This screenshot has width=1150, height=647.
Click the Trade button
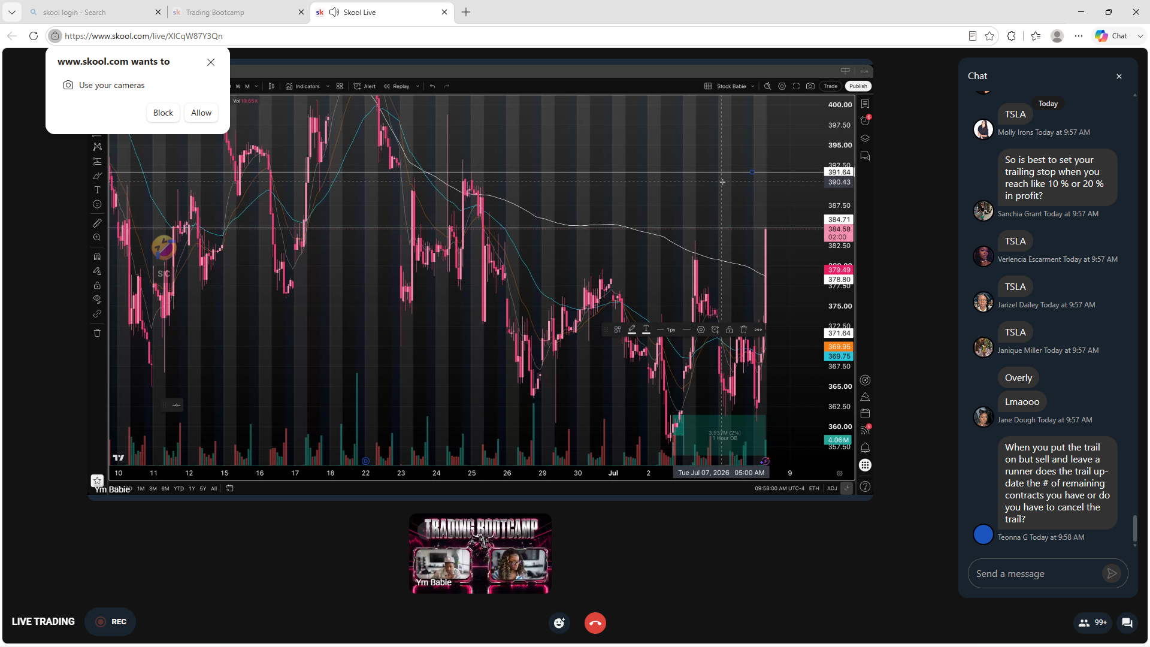pyautogui.click(x=830, y=86)
